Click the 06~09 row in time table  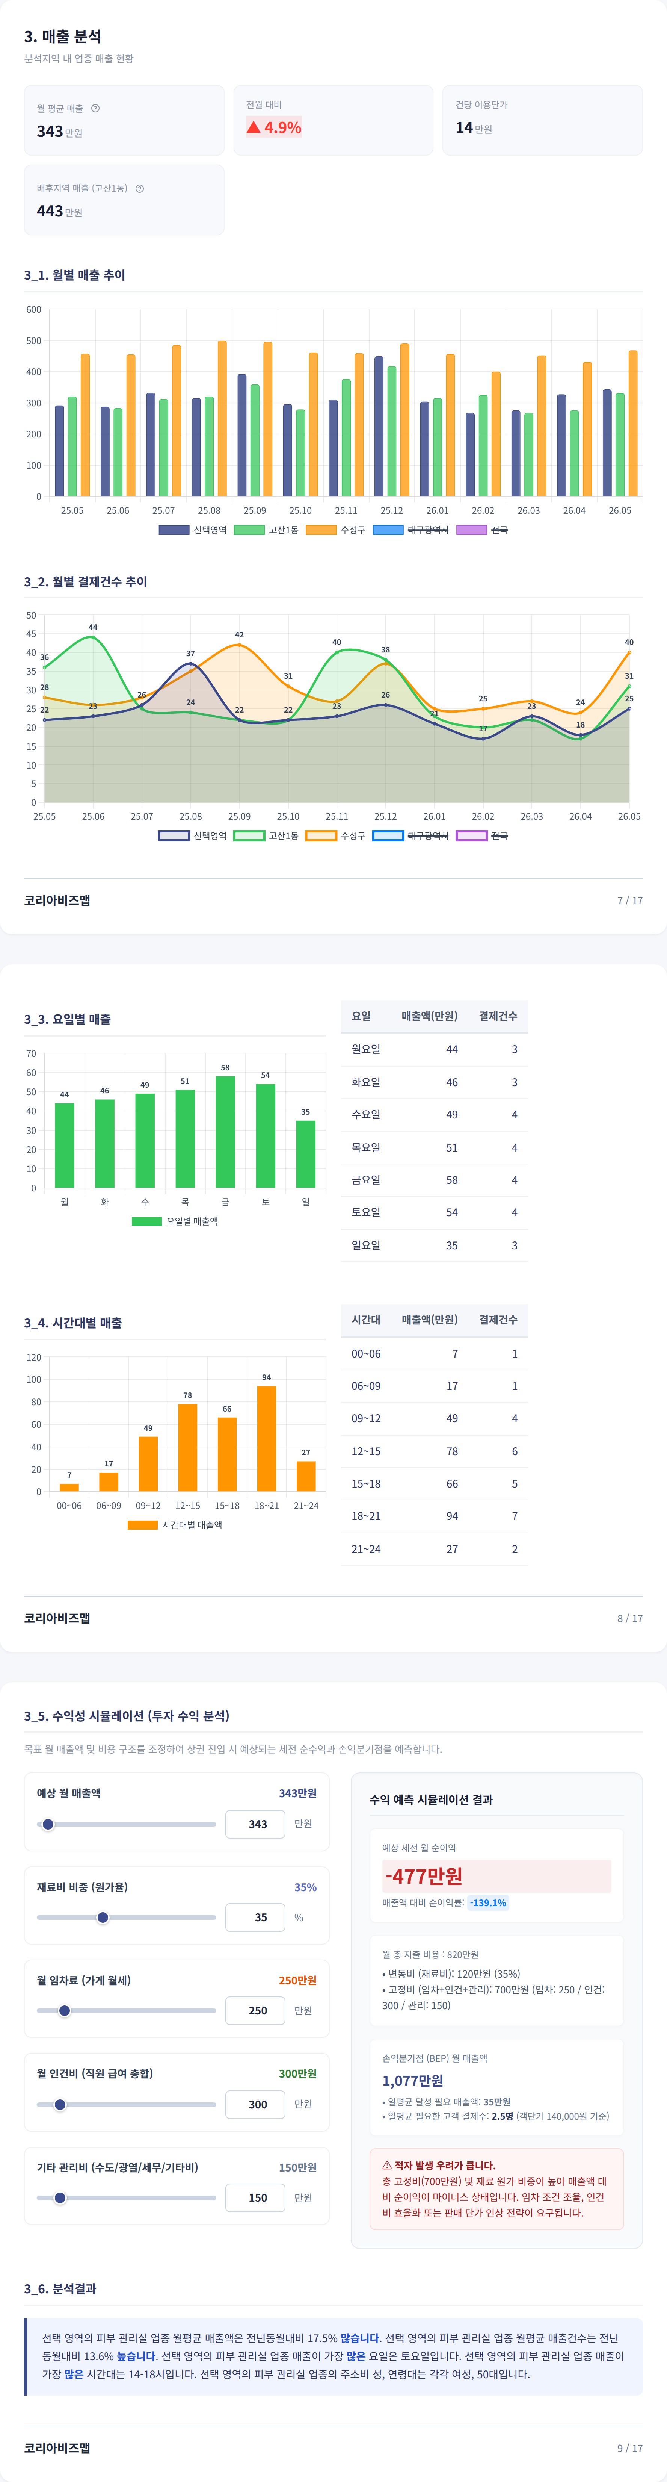coord(434,1386)
